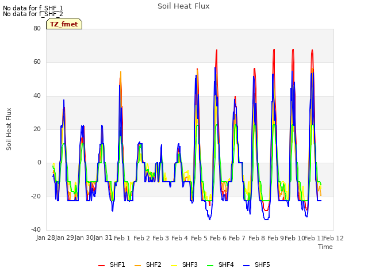Click the -20 y-axis tick label

(36, 196)
